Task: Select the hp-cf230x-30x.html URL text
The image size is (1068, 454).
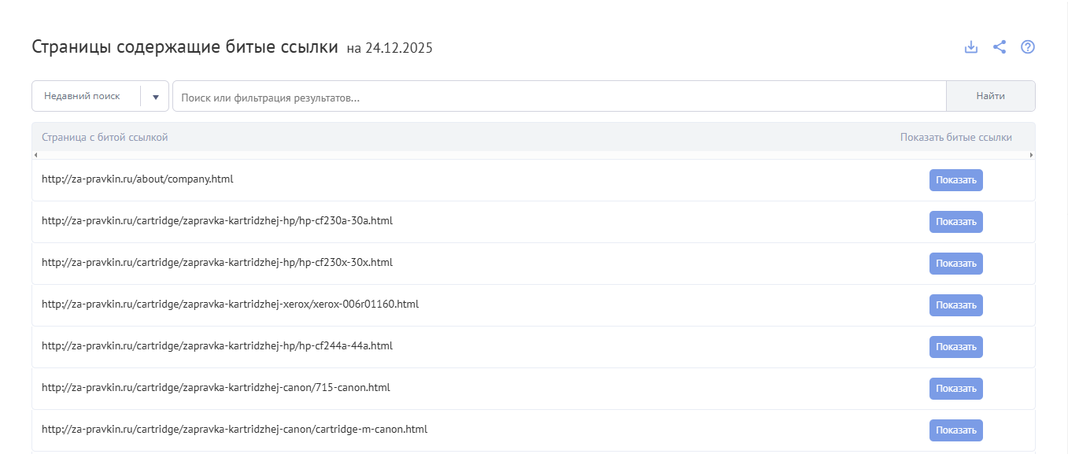Action: point(217,263)
